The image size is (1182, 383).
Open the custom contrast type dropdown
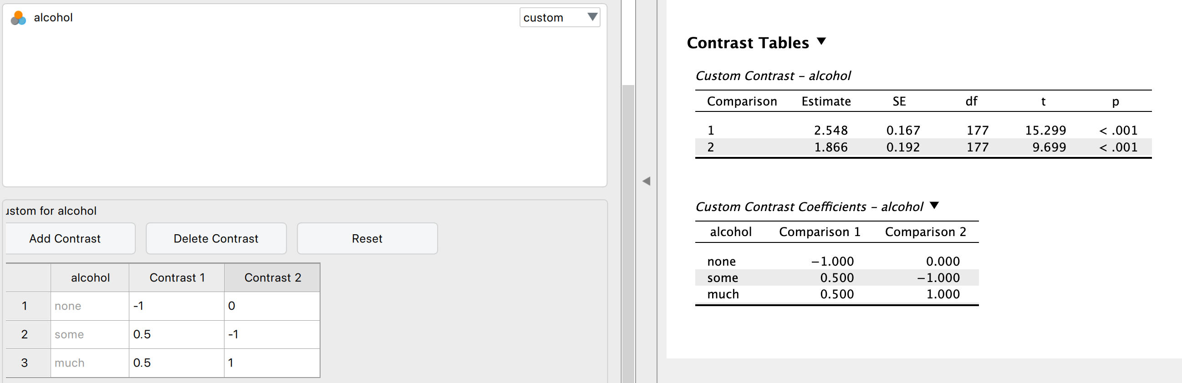point(559,18)
